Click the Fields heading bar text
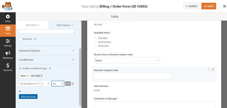Screen dimensions: 227x108 115,16
